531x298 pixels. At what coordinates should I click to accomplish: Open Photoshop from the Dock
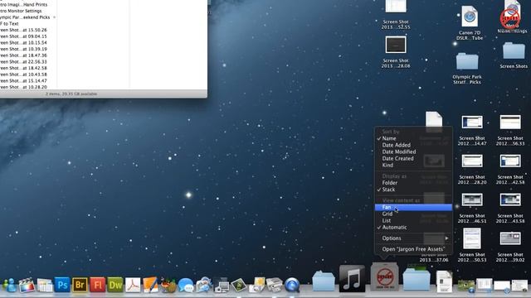[x=62, y=285]
